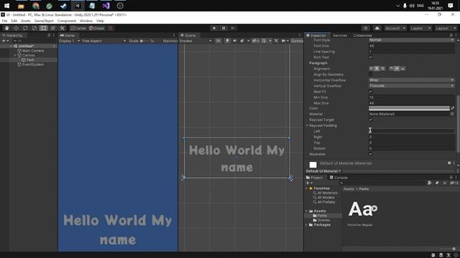
Task: Open the Window menu
Action: click(86, 21)
